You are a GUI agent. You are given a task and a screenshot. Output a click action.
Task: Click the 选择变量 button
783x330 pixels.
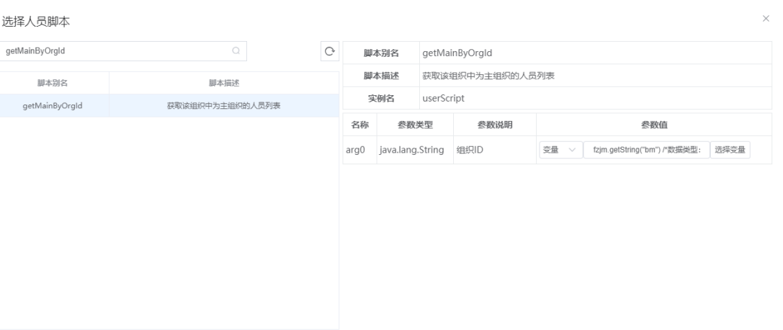pyautogui.click(x=730, y=150)
